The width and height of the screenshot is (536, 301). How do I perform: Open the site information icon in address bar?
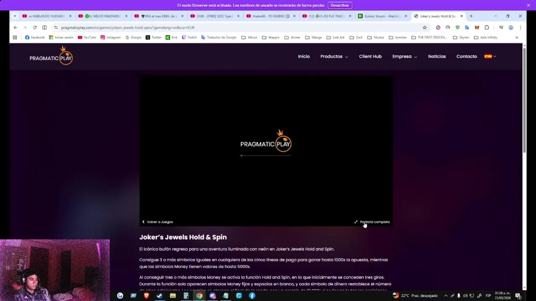(56, 28)
